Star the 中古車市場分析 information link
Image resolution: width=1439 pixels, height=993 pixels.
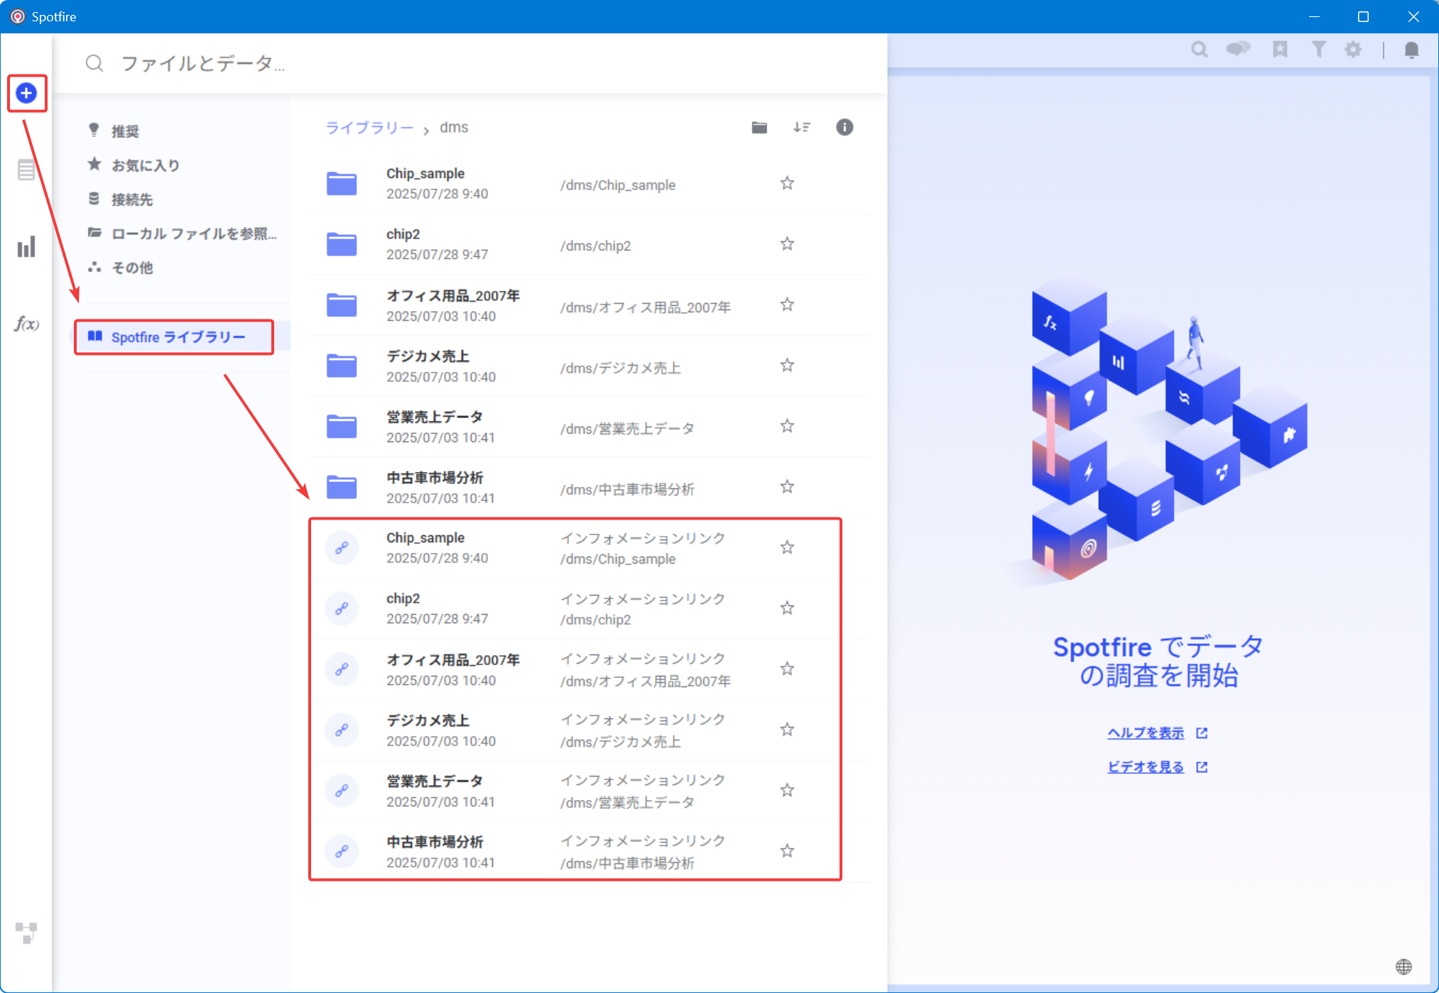(x=787, y=850)
